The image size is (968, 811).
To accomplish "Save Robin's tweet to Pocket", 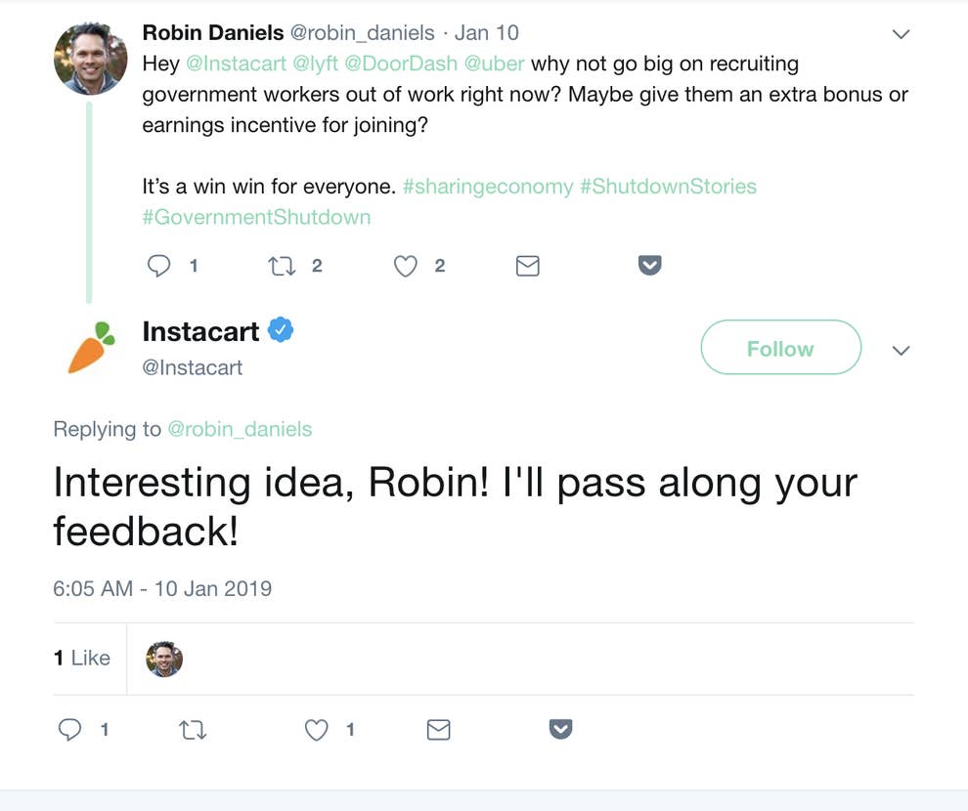I will (650, 265).
